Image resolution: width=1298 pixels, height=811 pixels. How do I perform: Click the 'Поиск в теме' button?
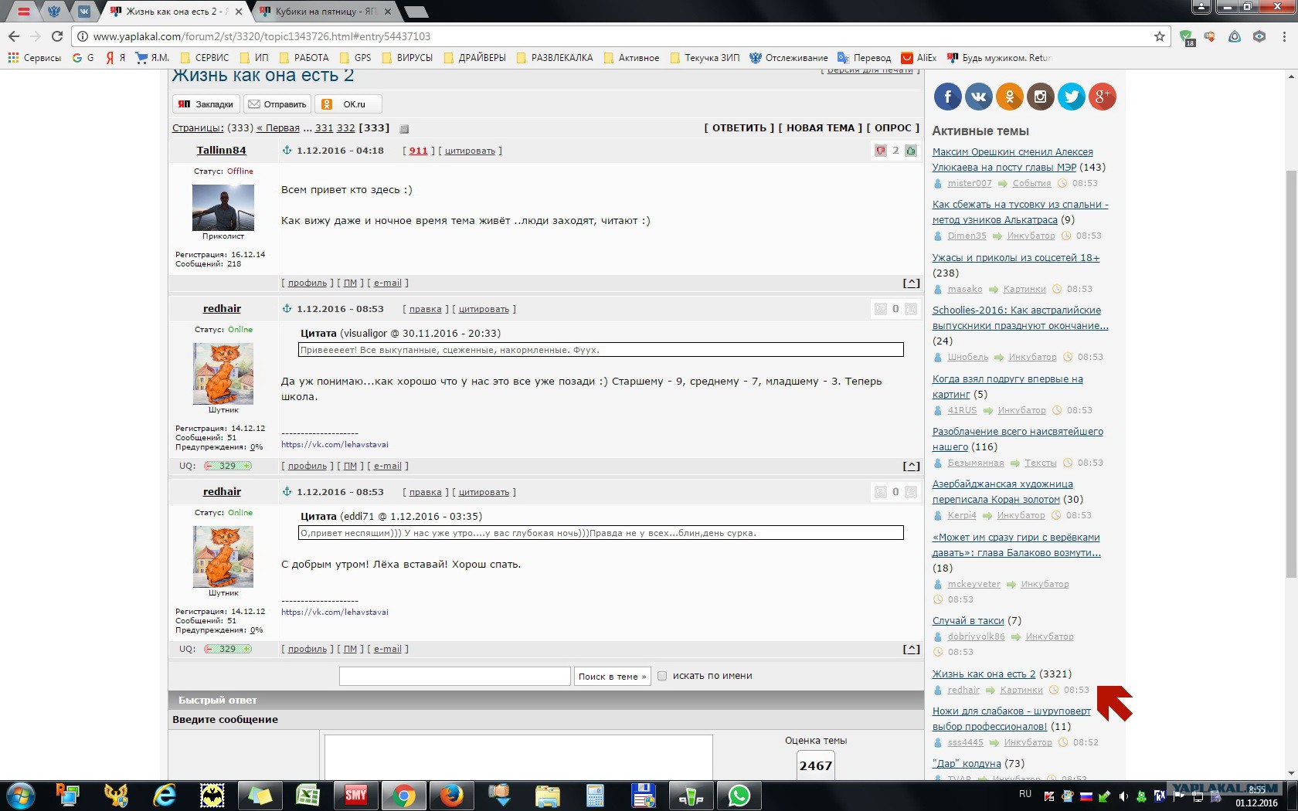pyautogui.click(x=613, y=677)
